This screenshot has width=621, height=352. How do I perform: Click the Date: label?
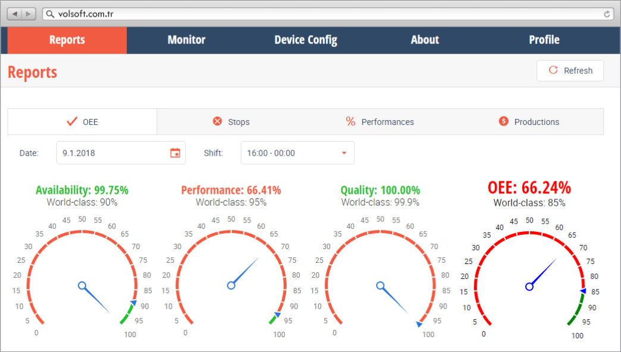tap(29, 153)
